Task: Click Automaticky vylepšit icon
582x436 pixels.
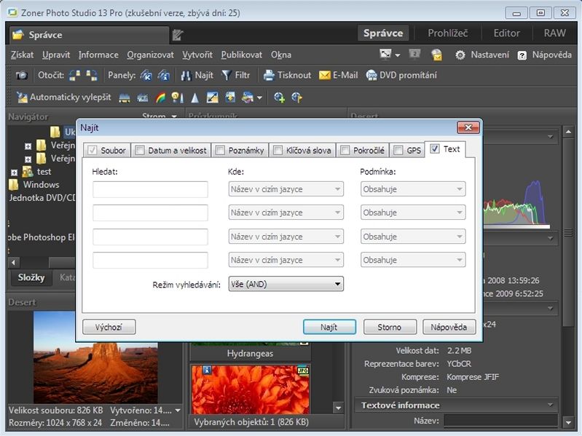Action: (22, 97)
